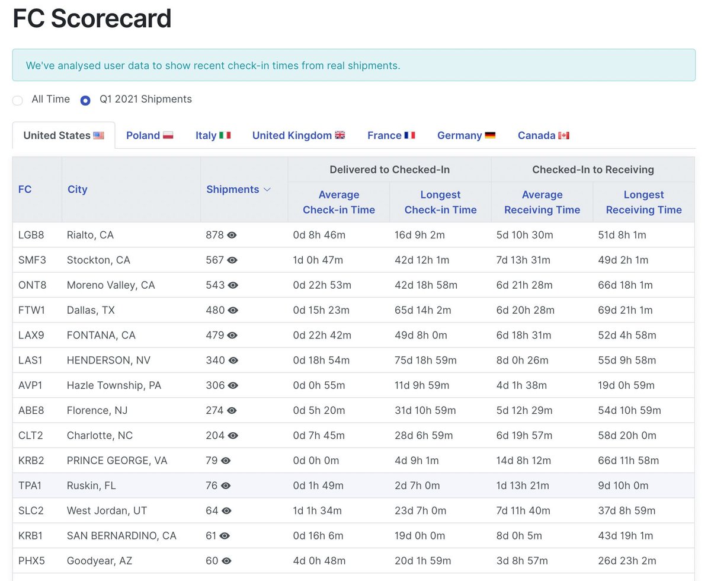The height and width of the screenshot is (581, 711).
Task: Click the Shipments sort arrow
Action: [x=267, y=190]
